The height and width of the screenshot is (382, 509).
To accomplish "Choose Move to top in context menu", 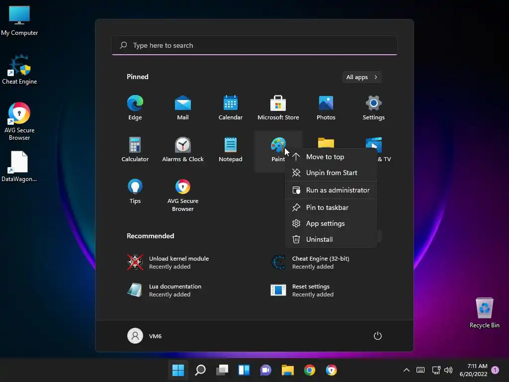I will coord(331,157).
